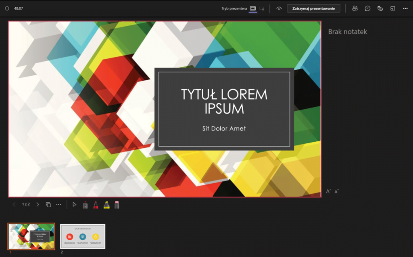This screenshot has height=257, width=413.
Task: Select slide 1 thumbnail
Action: [31, 236]
